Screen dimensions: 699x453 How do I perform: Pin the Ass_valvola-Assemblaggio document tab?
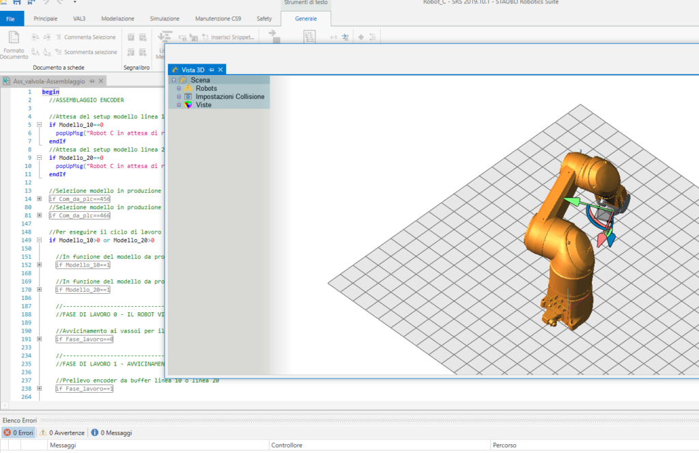coord(92,81)
